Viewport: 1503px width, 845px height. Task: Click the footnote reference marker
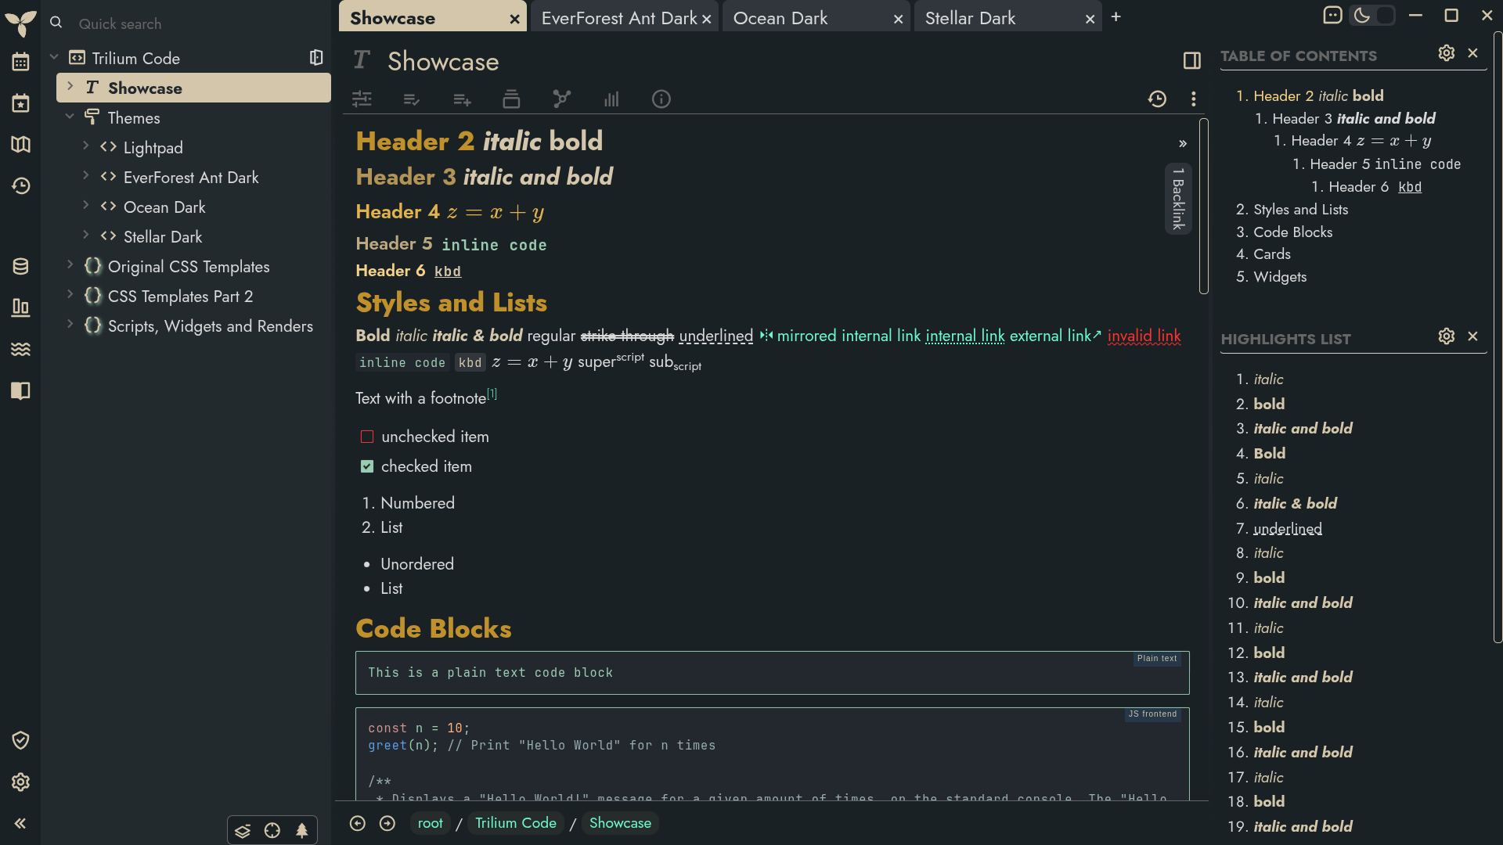(x=492, y=394)
